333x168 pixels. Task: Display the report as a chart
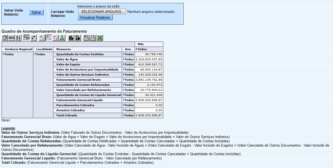(71, 38)
